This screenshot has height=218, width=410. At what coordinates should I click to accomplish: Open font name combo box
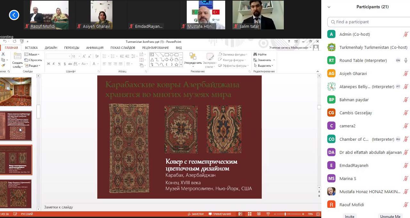58,56
